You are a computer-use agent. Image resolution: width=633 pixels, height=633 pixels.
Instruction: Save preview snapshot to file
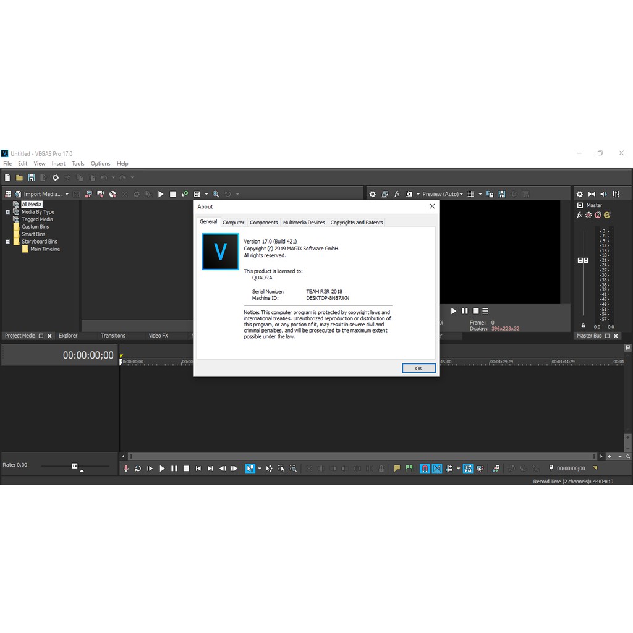(x=502, y=194)
